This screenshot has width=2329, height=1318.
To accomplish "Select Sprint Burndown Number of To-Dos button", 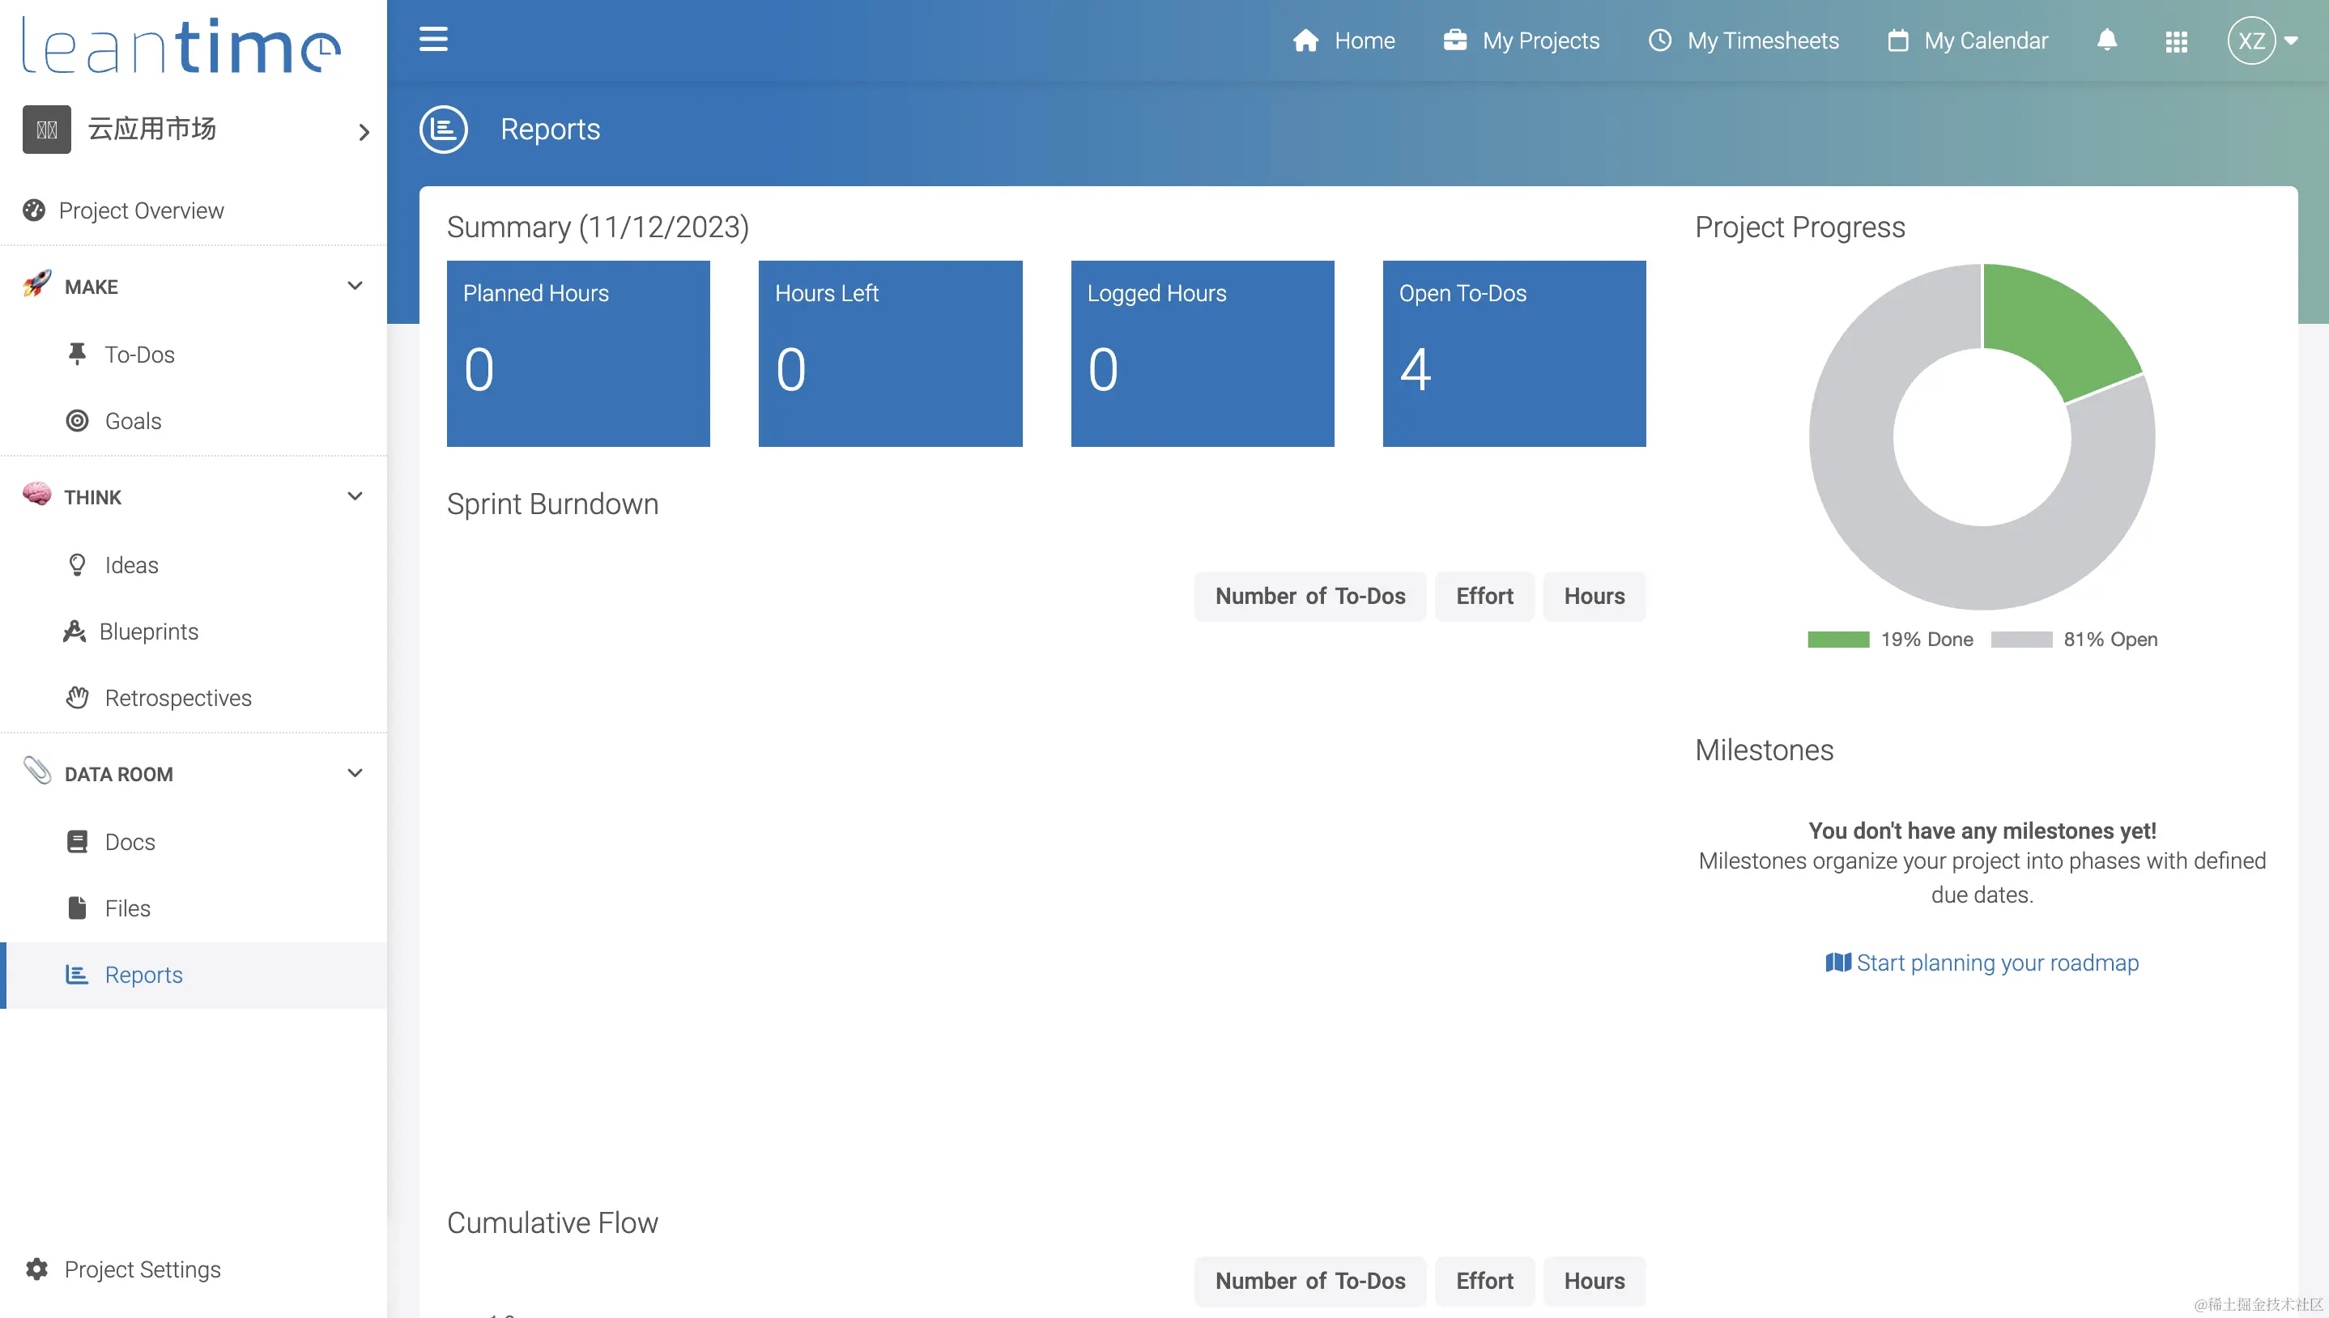I will click(1309, 596).
